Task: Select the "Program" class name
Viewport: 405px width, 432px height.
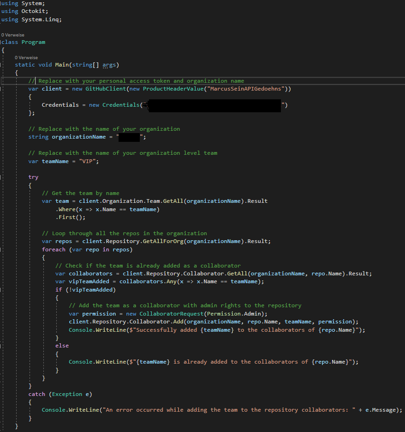Action: [x=33, y=42]
